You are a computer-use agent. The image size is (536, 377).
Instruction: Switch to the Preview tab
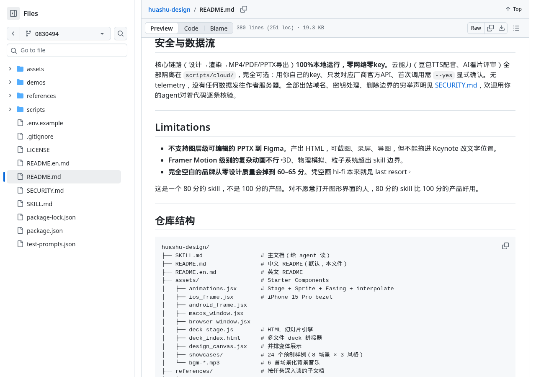(162, 28)
